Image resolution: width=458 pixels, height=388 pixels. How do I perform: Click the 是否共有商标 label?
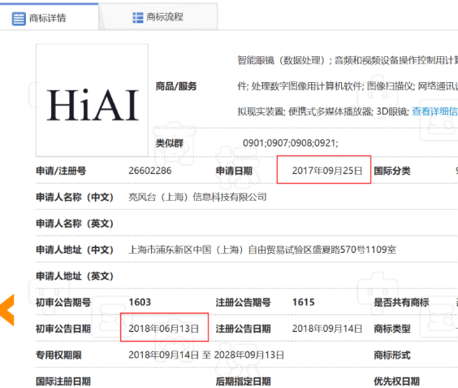click(401, 302)
